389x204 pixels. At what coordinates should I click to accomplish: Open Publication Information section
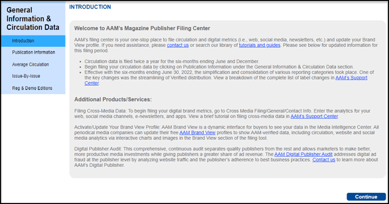click(x=33, y=52)
